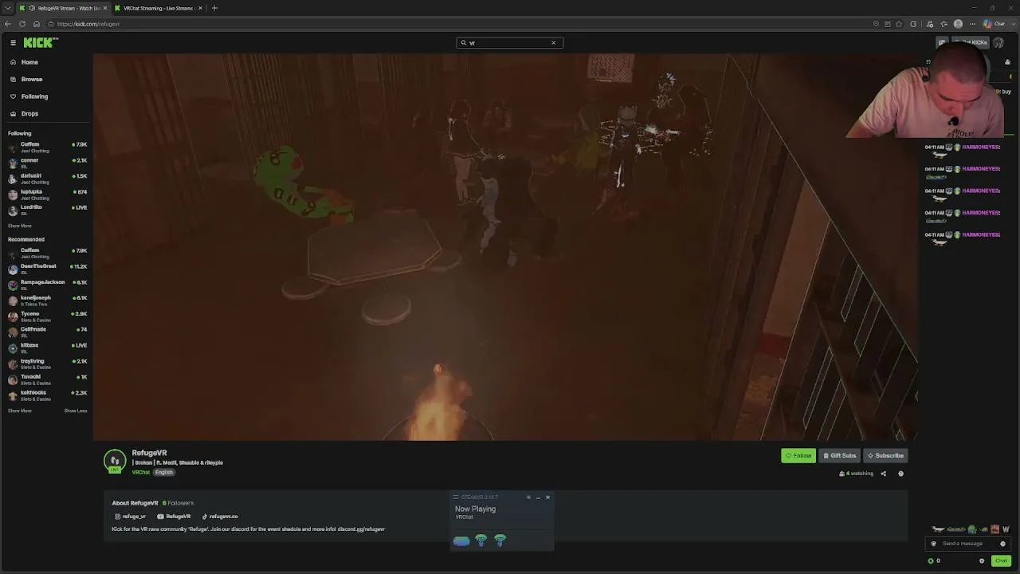Click the Get KICKs button
Screen dimensions: 1020x574
972,43
